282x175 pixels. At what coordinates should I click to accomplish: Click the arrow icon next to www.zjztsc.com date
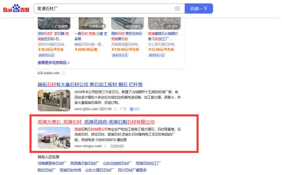(x=115, y=109)
